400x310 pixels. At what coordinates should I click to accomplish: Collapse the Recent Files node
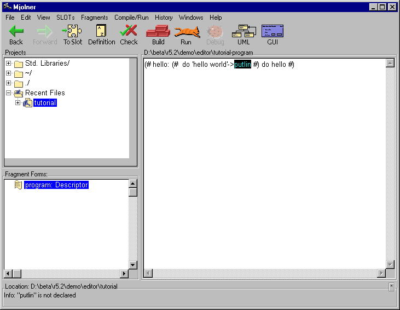point(9,93)
